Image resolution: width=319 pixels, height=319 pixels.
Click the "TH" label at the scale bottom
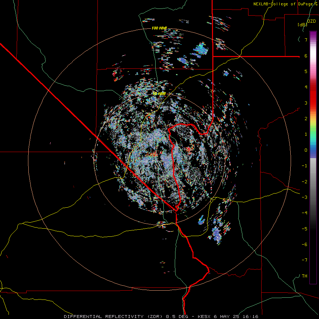click(304, 276)
